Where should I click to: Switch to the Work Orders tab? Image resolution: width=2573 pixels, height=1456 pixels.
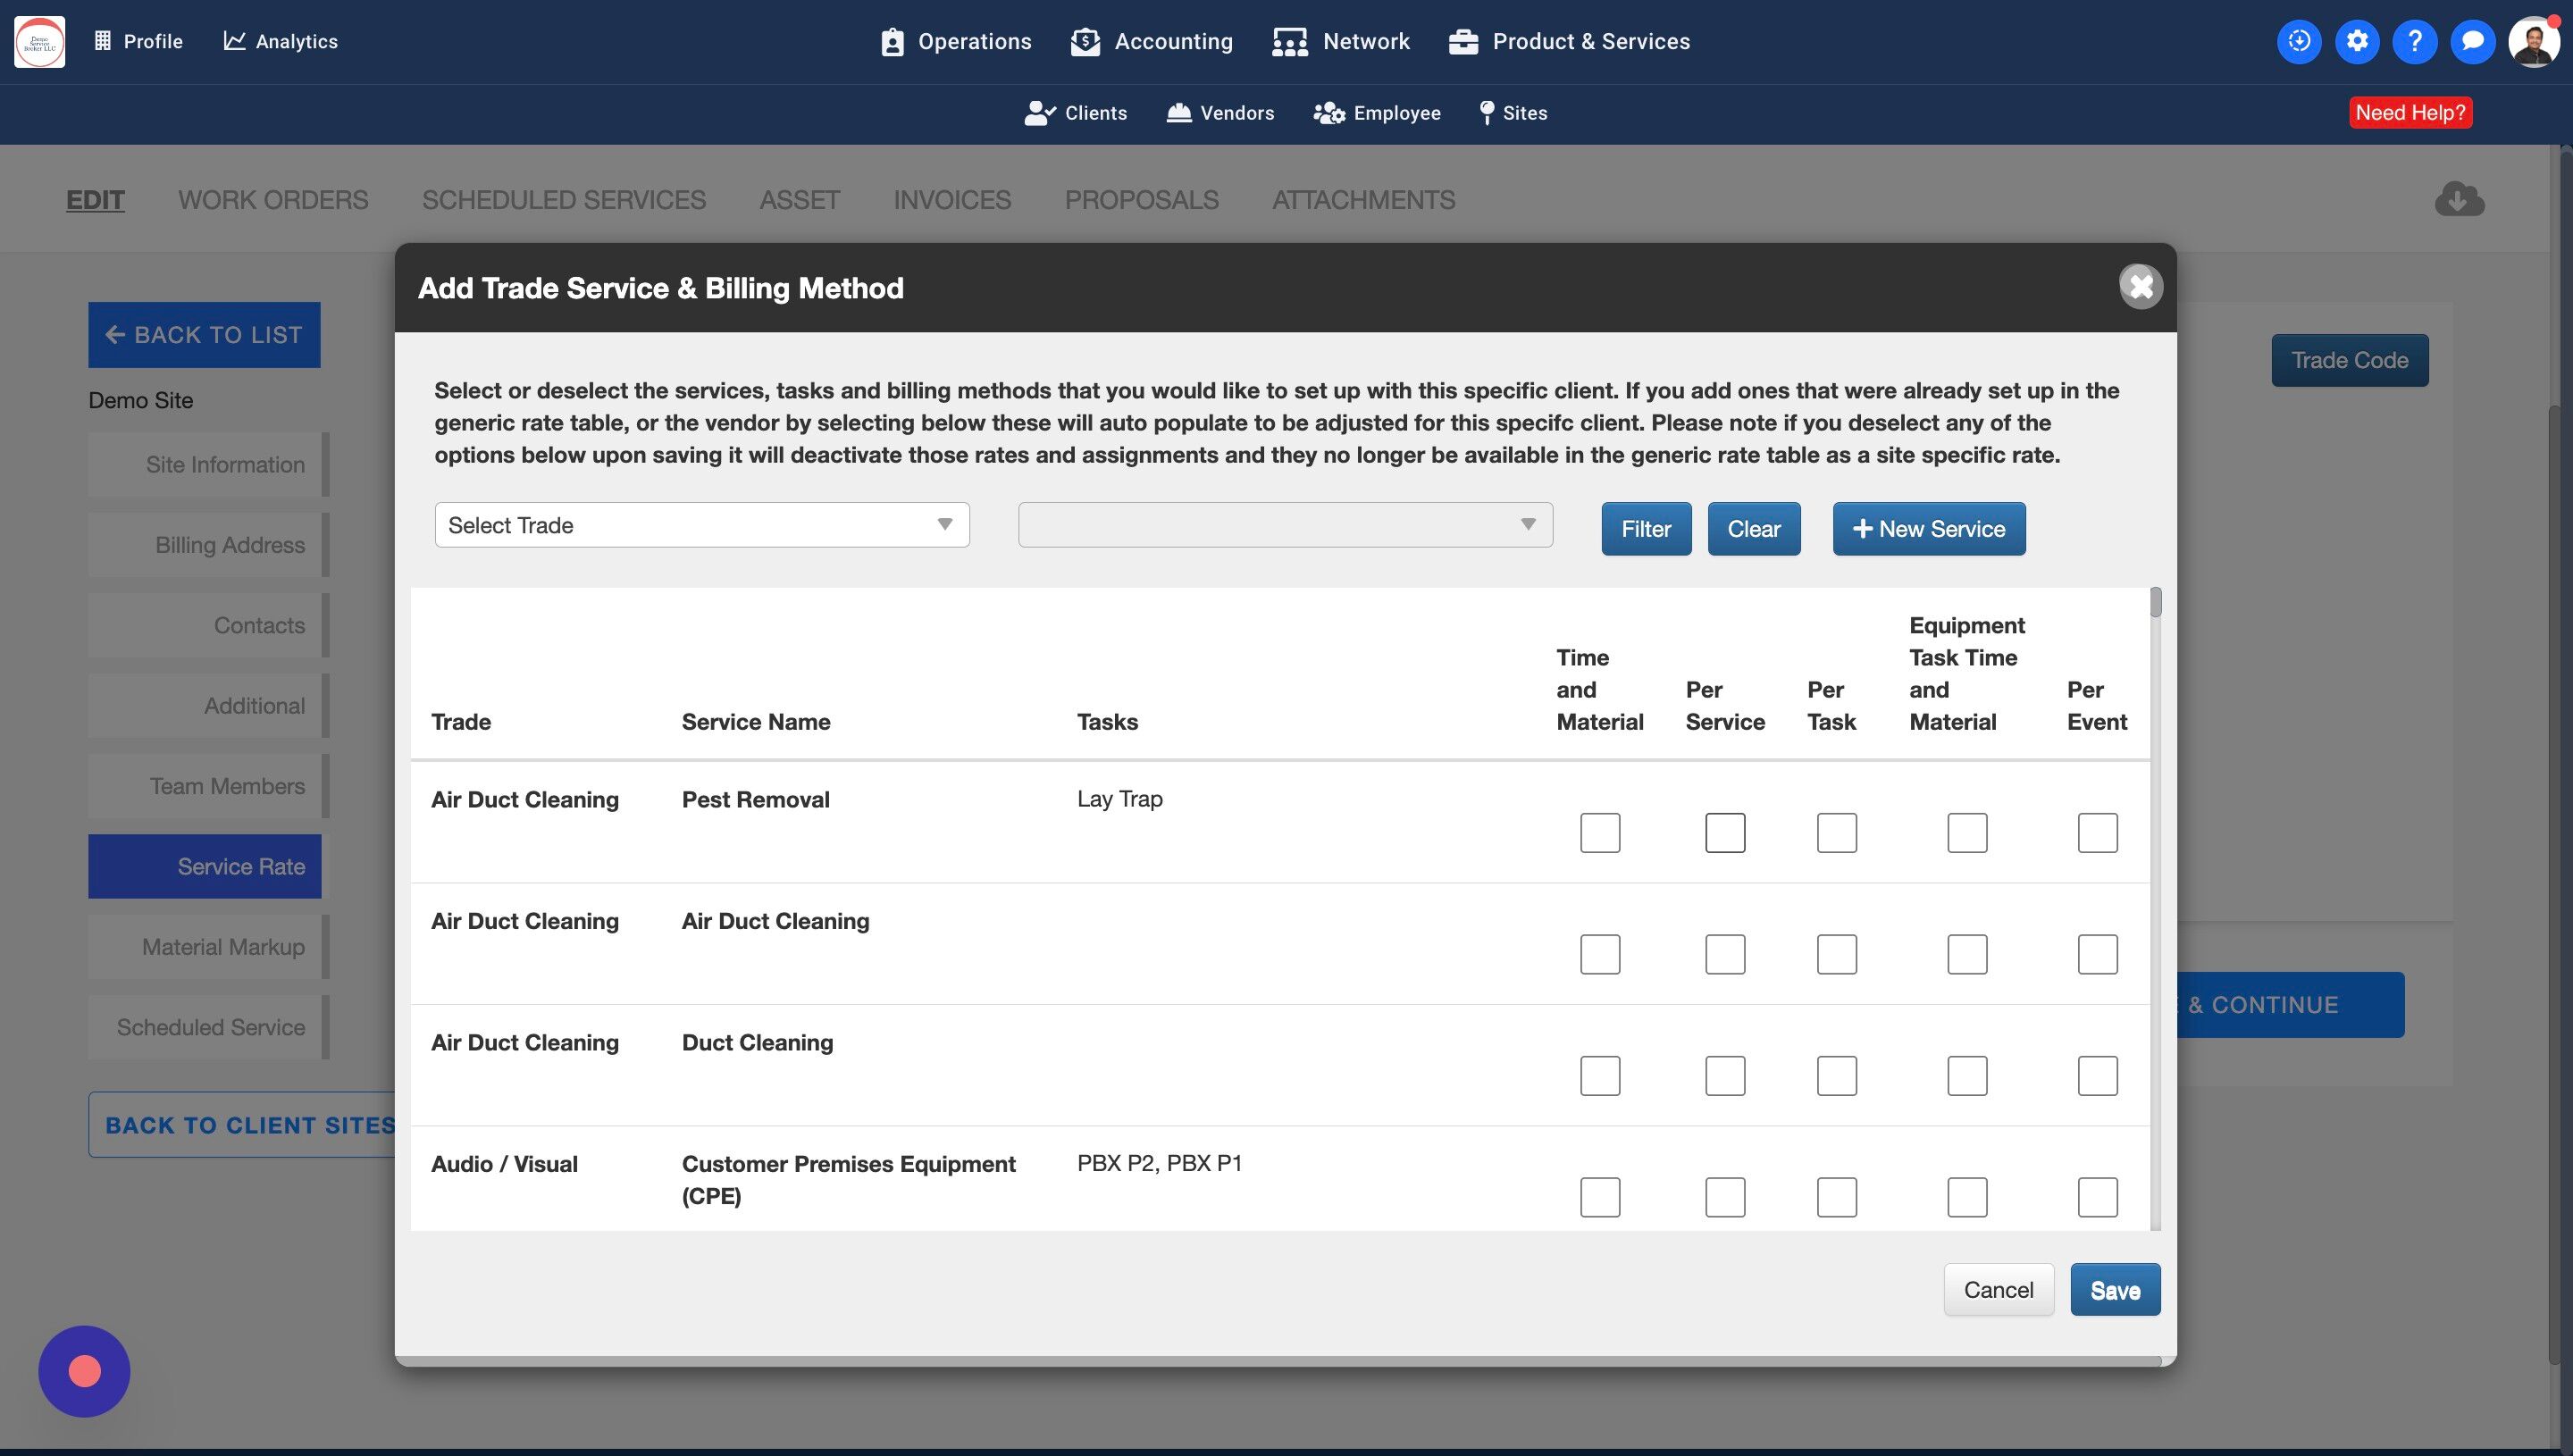(x=273, y=200)
